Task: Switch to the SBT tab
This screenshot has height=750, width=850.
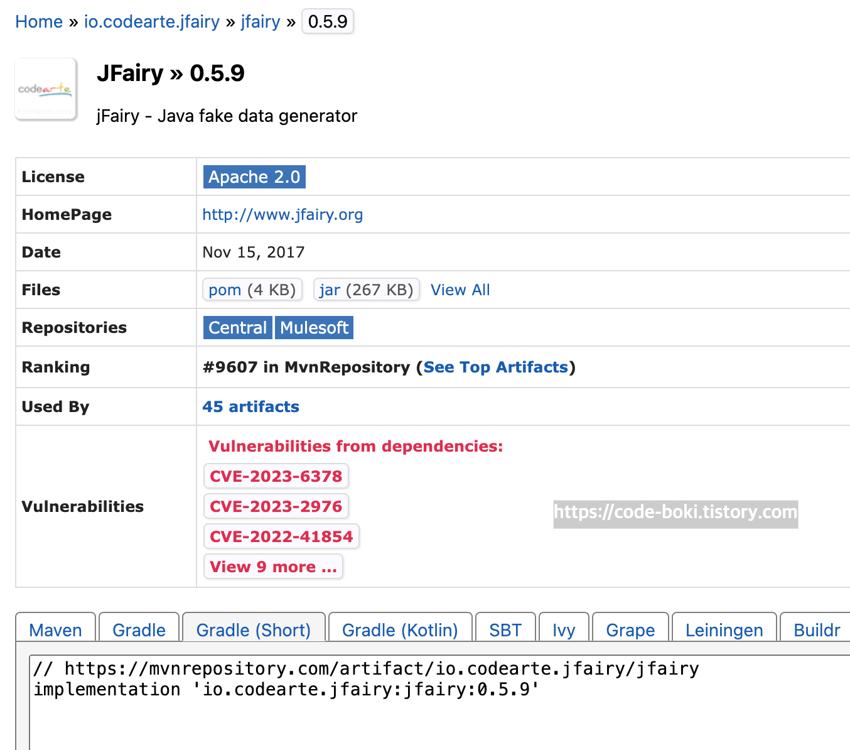Action: pyautogui.click(x=505, y=628)
